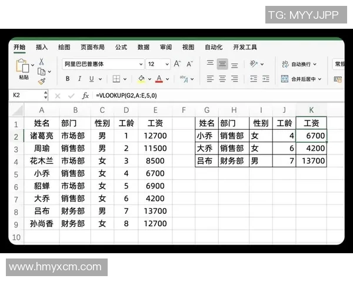Align text right
This screenshot has height=282, width=353.
point(235,79)
